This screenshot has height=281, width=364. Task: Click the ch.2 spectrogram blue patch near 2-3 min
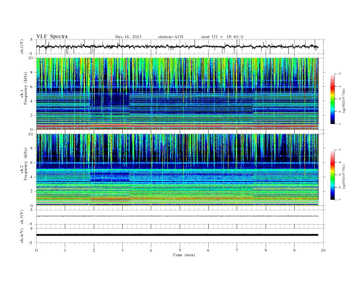109,177
